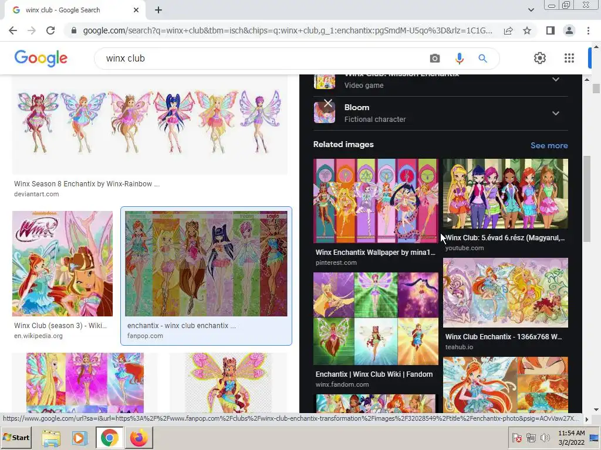This screenshot has width=601, height=450.
Task: Click the teahub.io source text
Action: pos(459,347)
